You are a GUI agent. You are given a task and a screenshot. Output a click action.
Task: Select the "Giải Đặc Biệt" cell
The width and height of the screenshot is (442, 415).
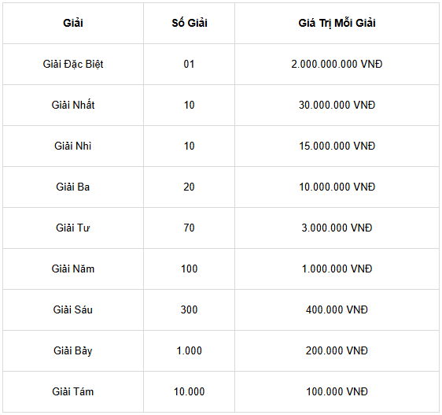point(73,64)
